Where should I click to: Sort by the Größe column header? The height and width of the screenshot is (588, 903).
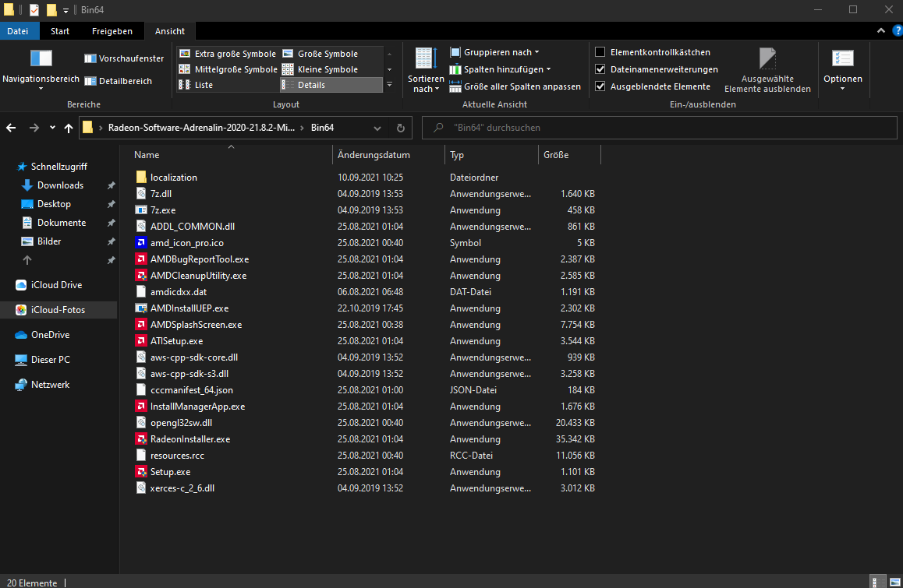[569, 155]
